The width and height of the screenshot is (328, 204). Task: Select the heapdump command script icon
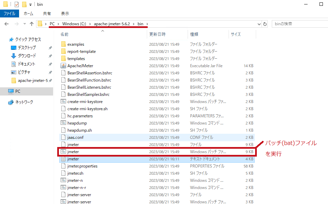63,123
